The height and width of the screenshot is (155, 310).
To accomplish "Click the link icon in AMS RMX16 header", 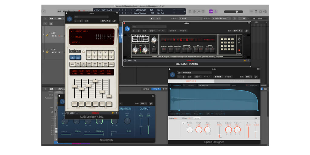I will pos(246,31).
